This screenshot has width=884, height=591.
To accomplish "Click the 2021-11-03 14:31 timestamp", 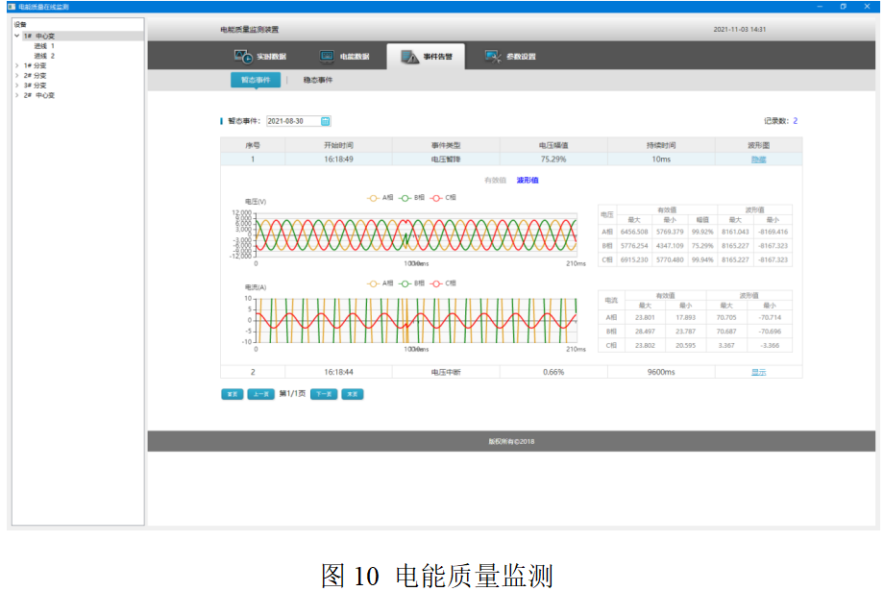I will pos(740,30).
